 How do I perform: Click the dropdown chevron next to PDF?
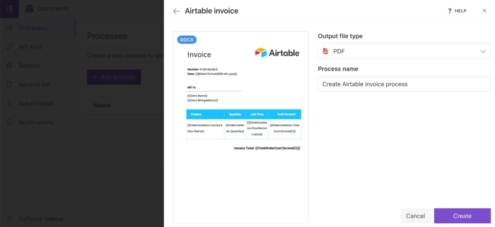pyautogui.click(x=483, y=51)
